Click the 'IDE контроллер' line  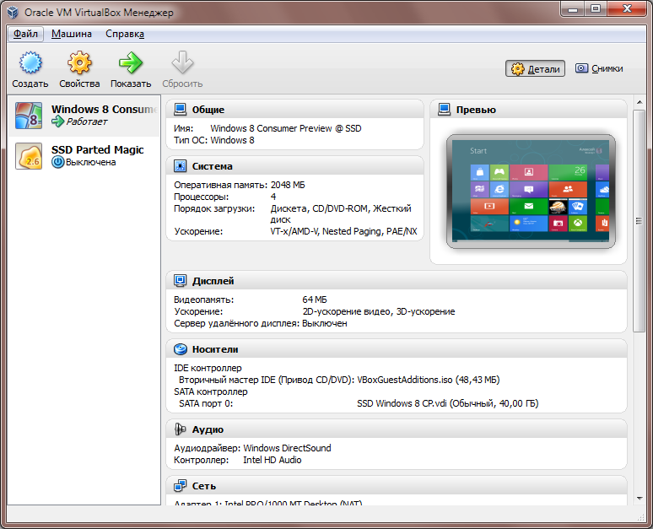[x=208, y=368]
